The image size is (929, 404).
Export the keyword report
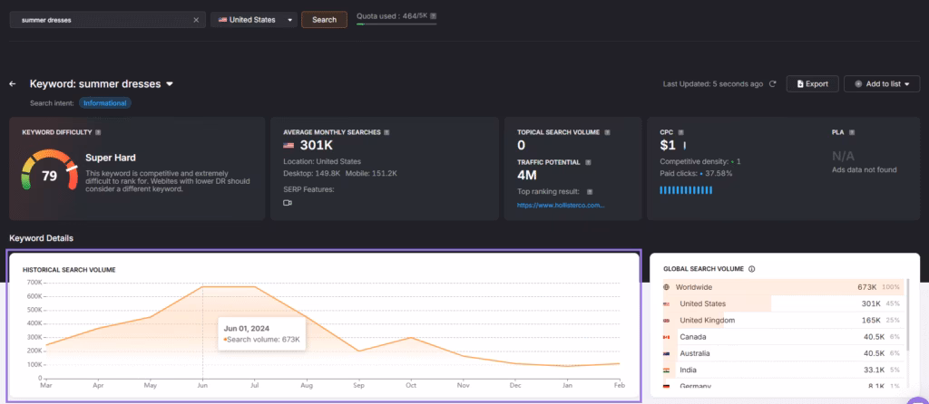(811, 84)
